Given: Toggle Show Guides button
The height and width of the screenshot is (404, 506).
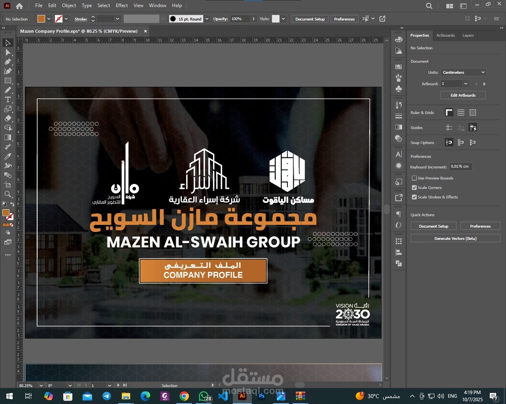Looking at the screenshot, I should click(x=449, y=127).
